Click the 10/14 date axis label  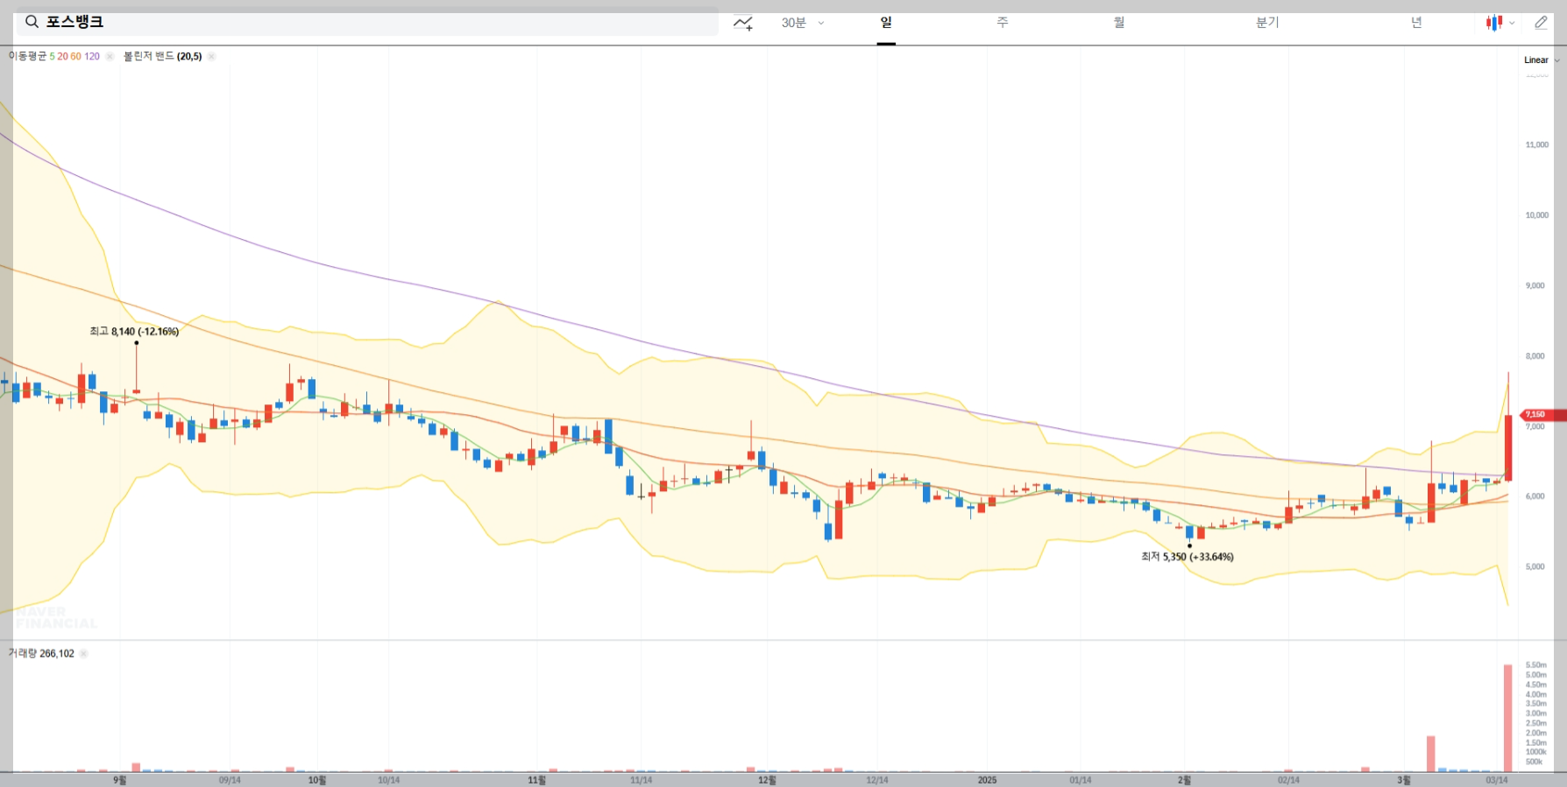pos(389,780)
